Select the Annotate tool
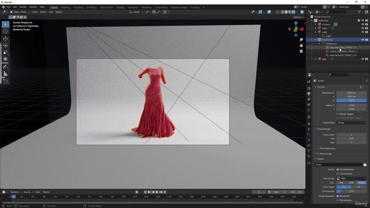 pyautogui.click(x=5, y=67)
